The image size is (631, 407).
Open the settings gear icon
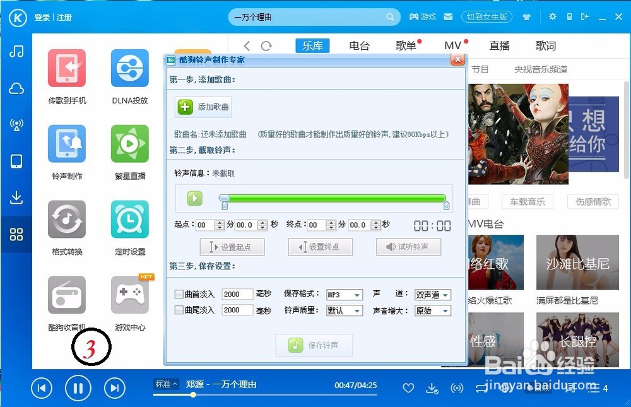(553, 16)
